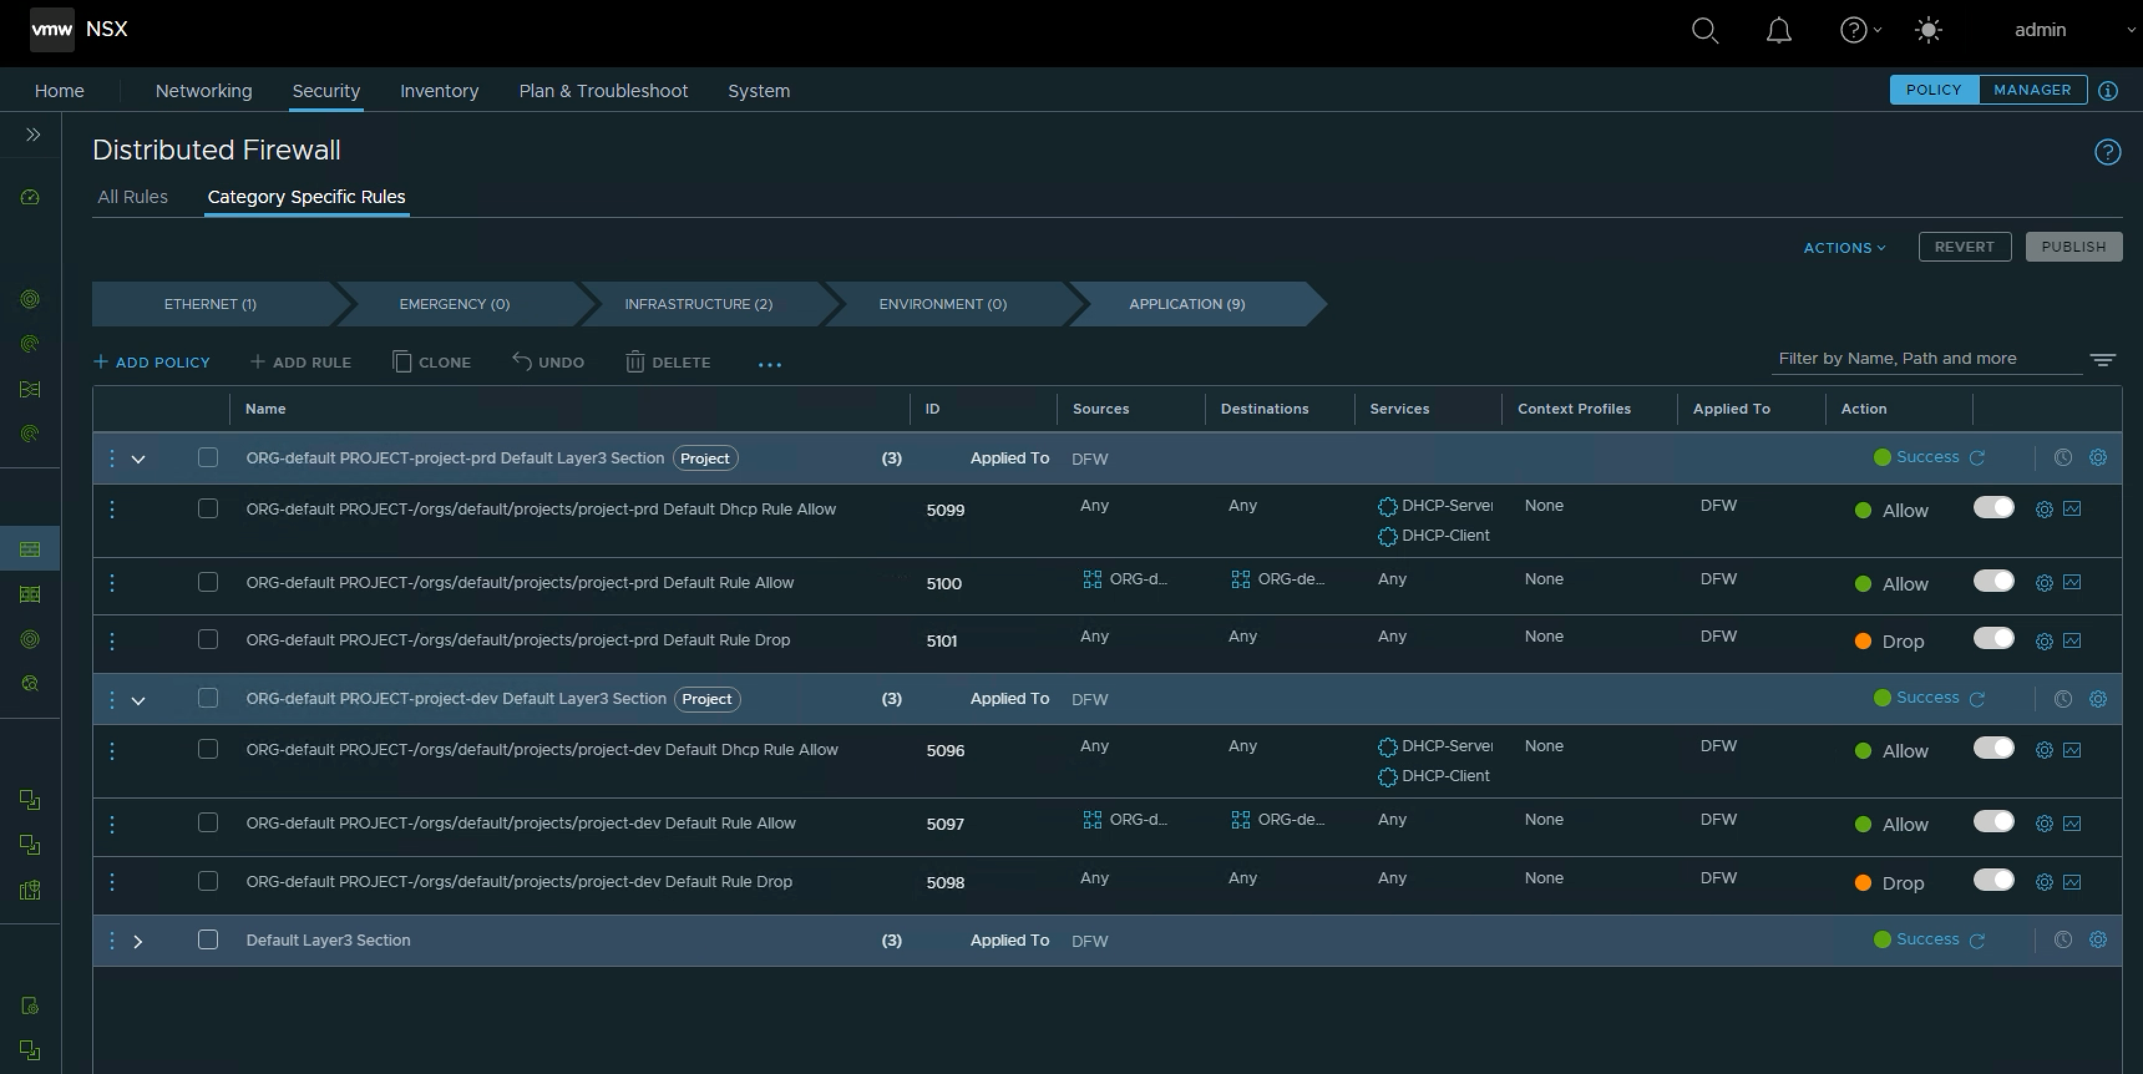Select the ETHERNET (1) category

pos(211,305)
